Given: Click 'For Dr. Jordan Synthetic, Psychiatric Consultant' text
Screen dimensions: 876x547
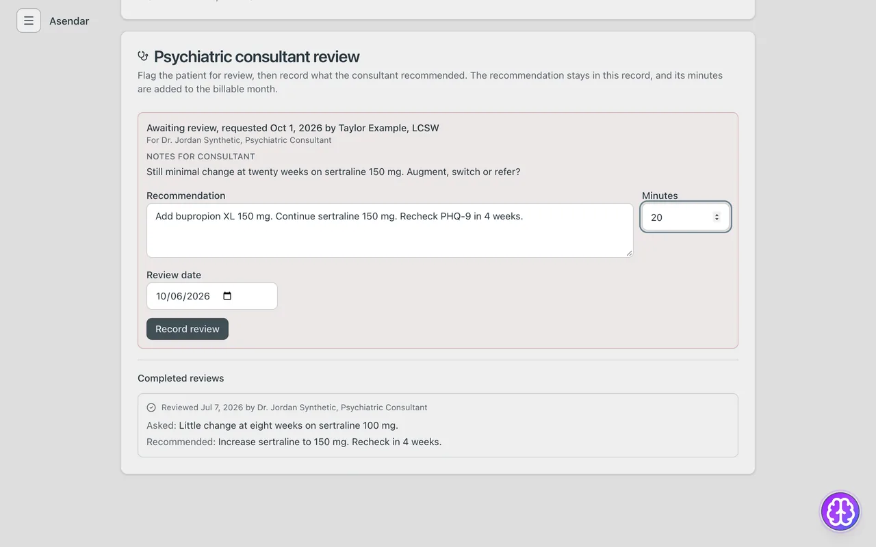Looking at the screenshot, I should 239,140.
